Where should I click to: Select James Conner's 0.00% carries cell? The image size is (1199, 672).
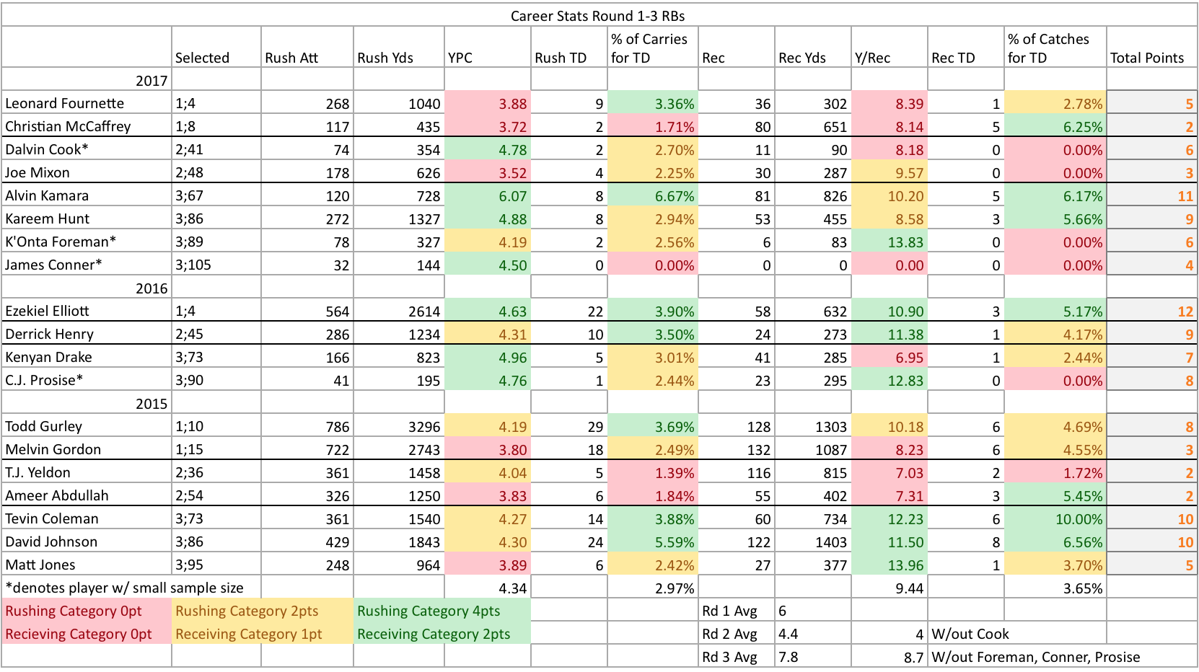(653, 265)
